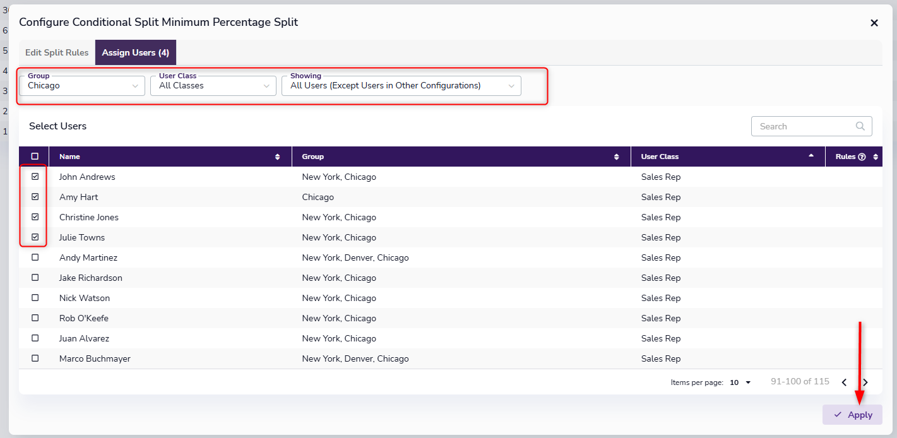Sort by the Rules column arrows
Screen dimensions: 897x438
click(876, 157)
